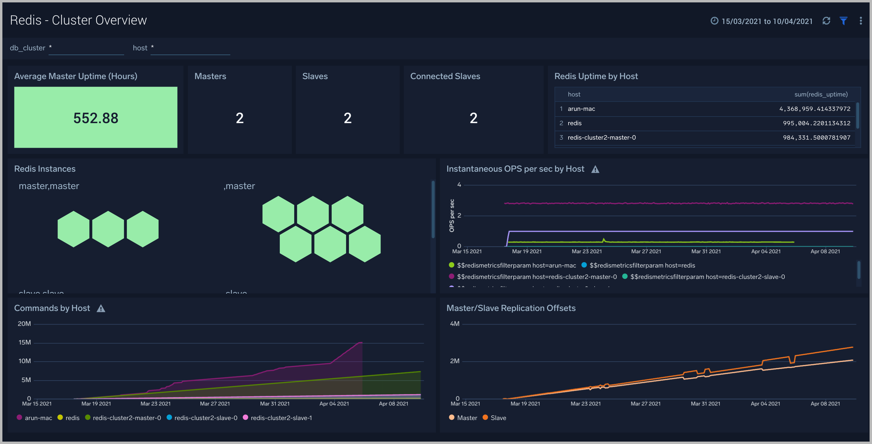
Task: Click the pink arun-mac legend swatch
Action: (19, 418)
